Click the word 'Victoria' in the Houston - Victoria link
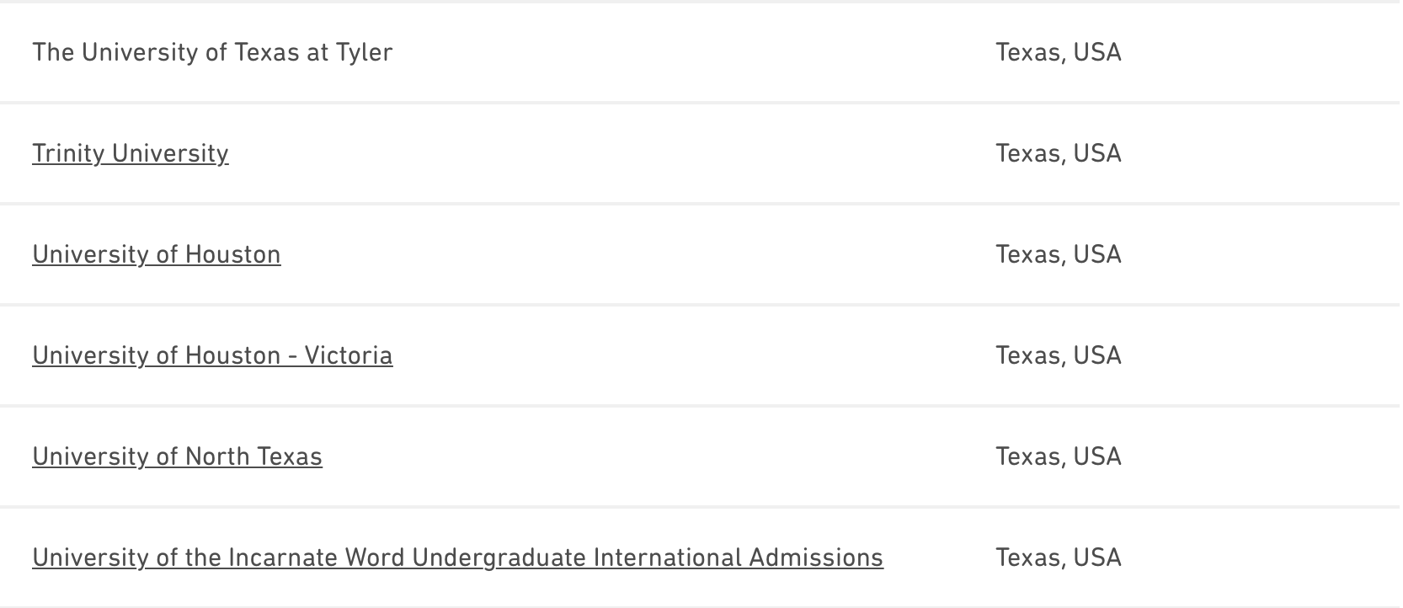 tap(349, 355)
